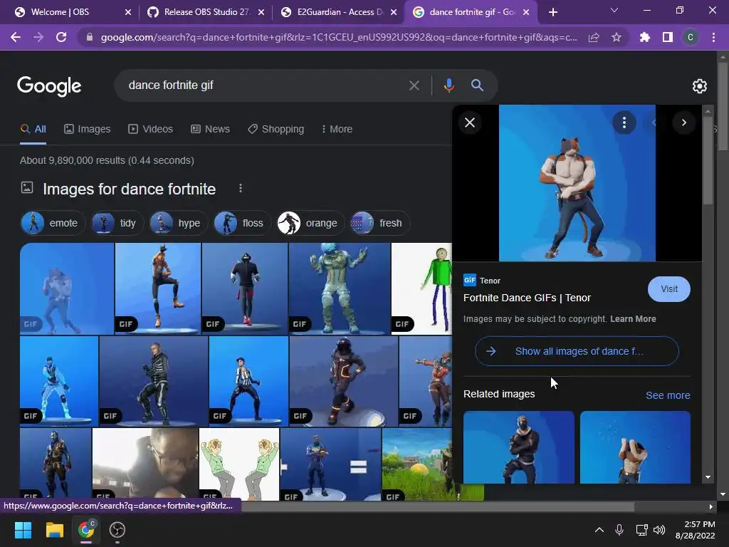The image size is (729, 547).
Task: Open Chrome's three-dot menu
Action: click(x=713, y=37)
